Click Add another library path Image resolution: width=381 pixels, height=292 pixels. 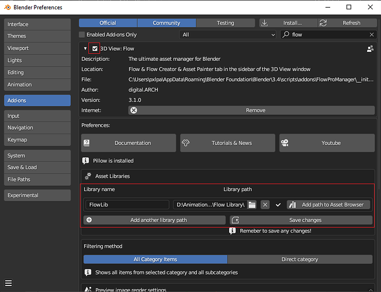(154, 220)
